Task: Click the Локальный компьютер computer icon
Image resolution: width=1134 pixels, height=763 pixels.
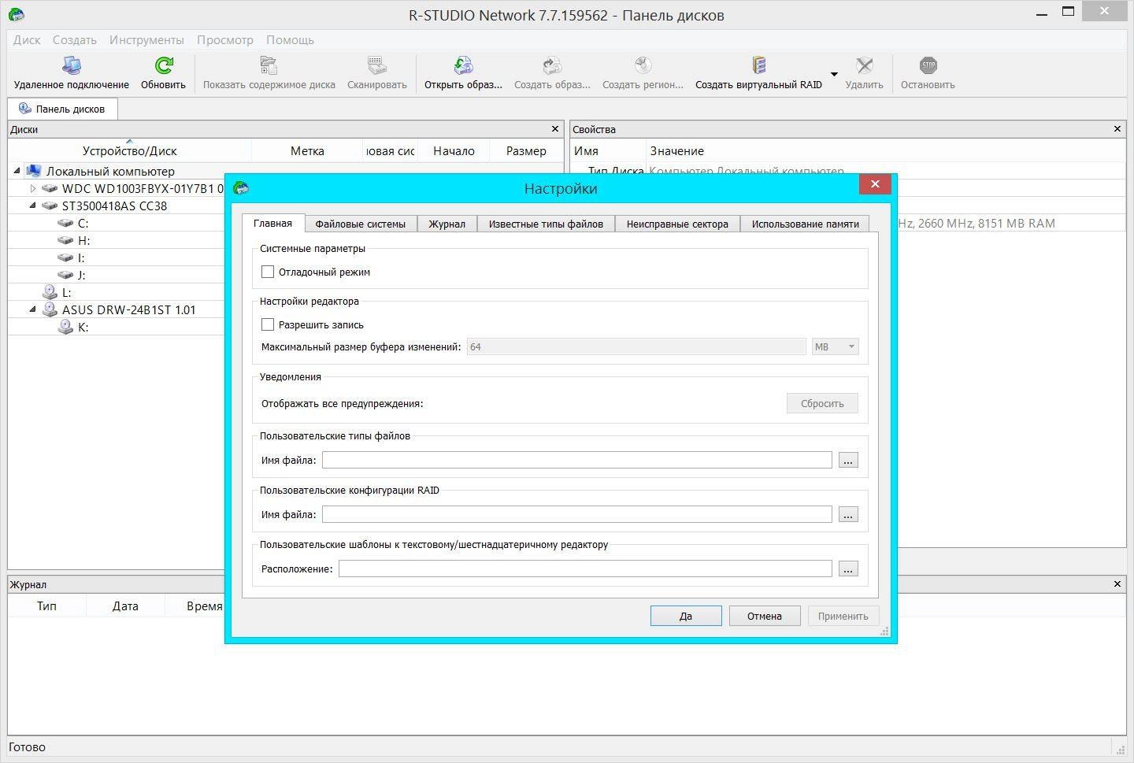Action: coord(33,171)
